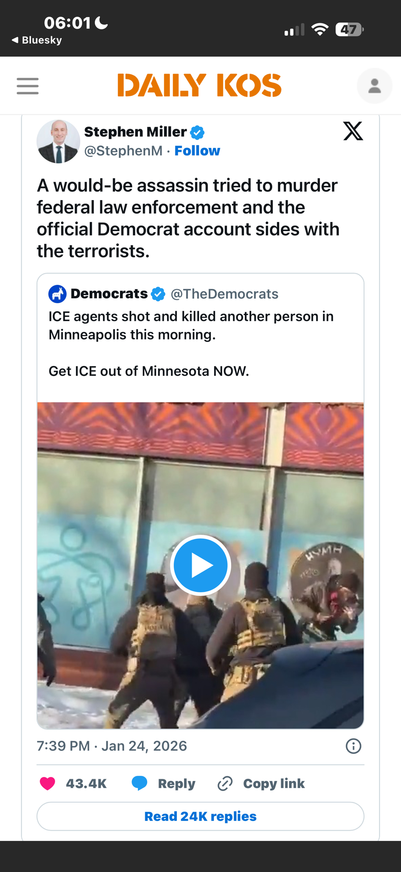401x872 pixels.
Task: Open the @TheDemocrats handle link
Action: pyautogui.click(x=224, y=294)
